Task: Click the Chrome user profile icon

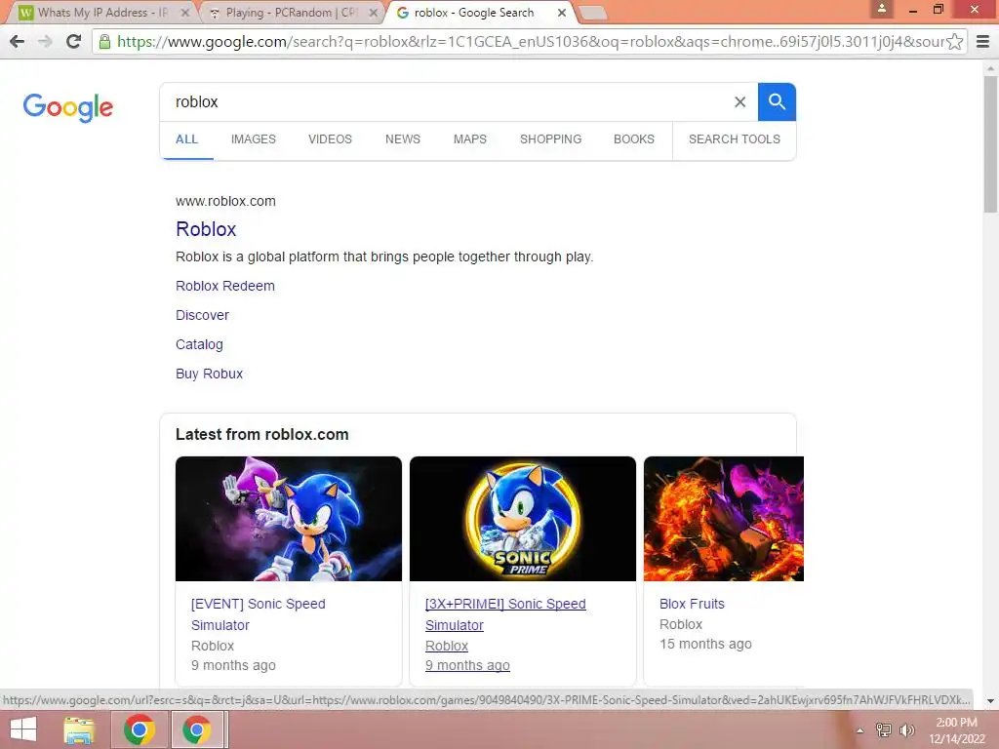Action: [x=882, y=9]
